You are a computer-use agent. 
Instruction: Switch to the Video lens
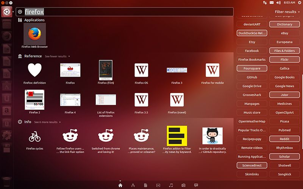(158, 185)
